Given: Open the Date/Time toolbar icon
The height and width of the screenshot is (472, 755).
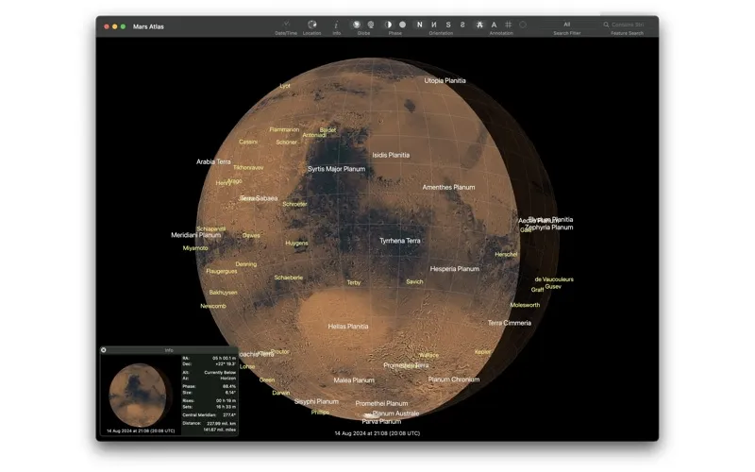Looking at the screenshot, I should pyautogui.click(x=286, y=25).
